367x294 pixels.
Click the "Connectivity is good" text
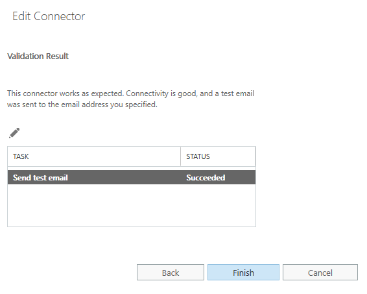161,93
